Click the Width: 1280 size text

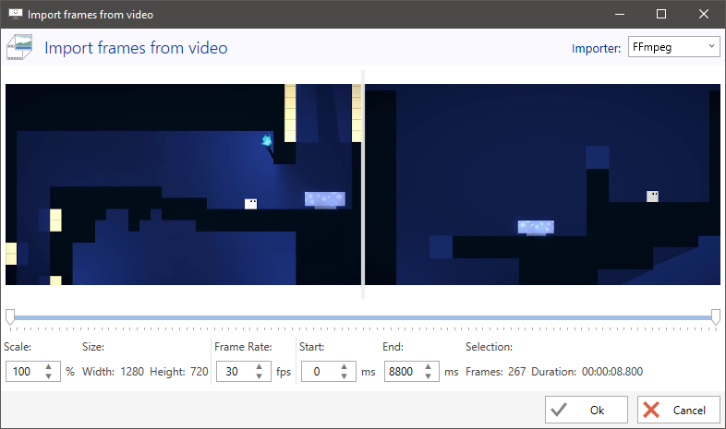[113, 372]
